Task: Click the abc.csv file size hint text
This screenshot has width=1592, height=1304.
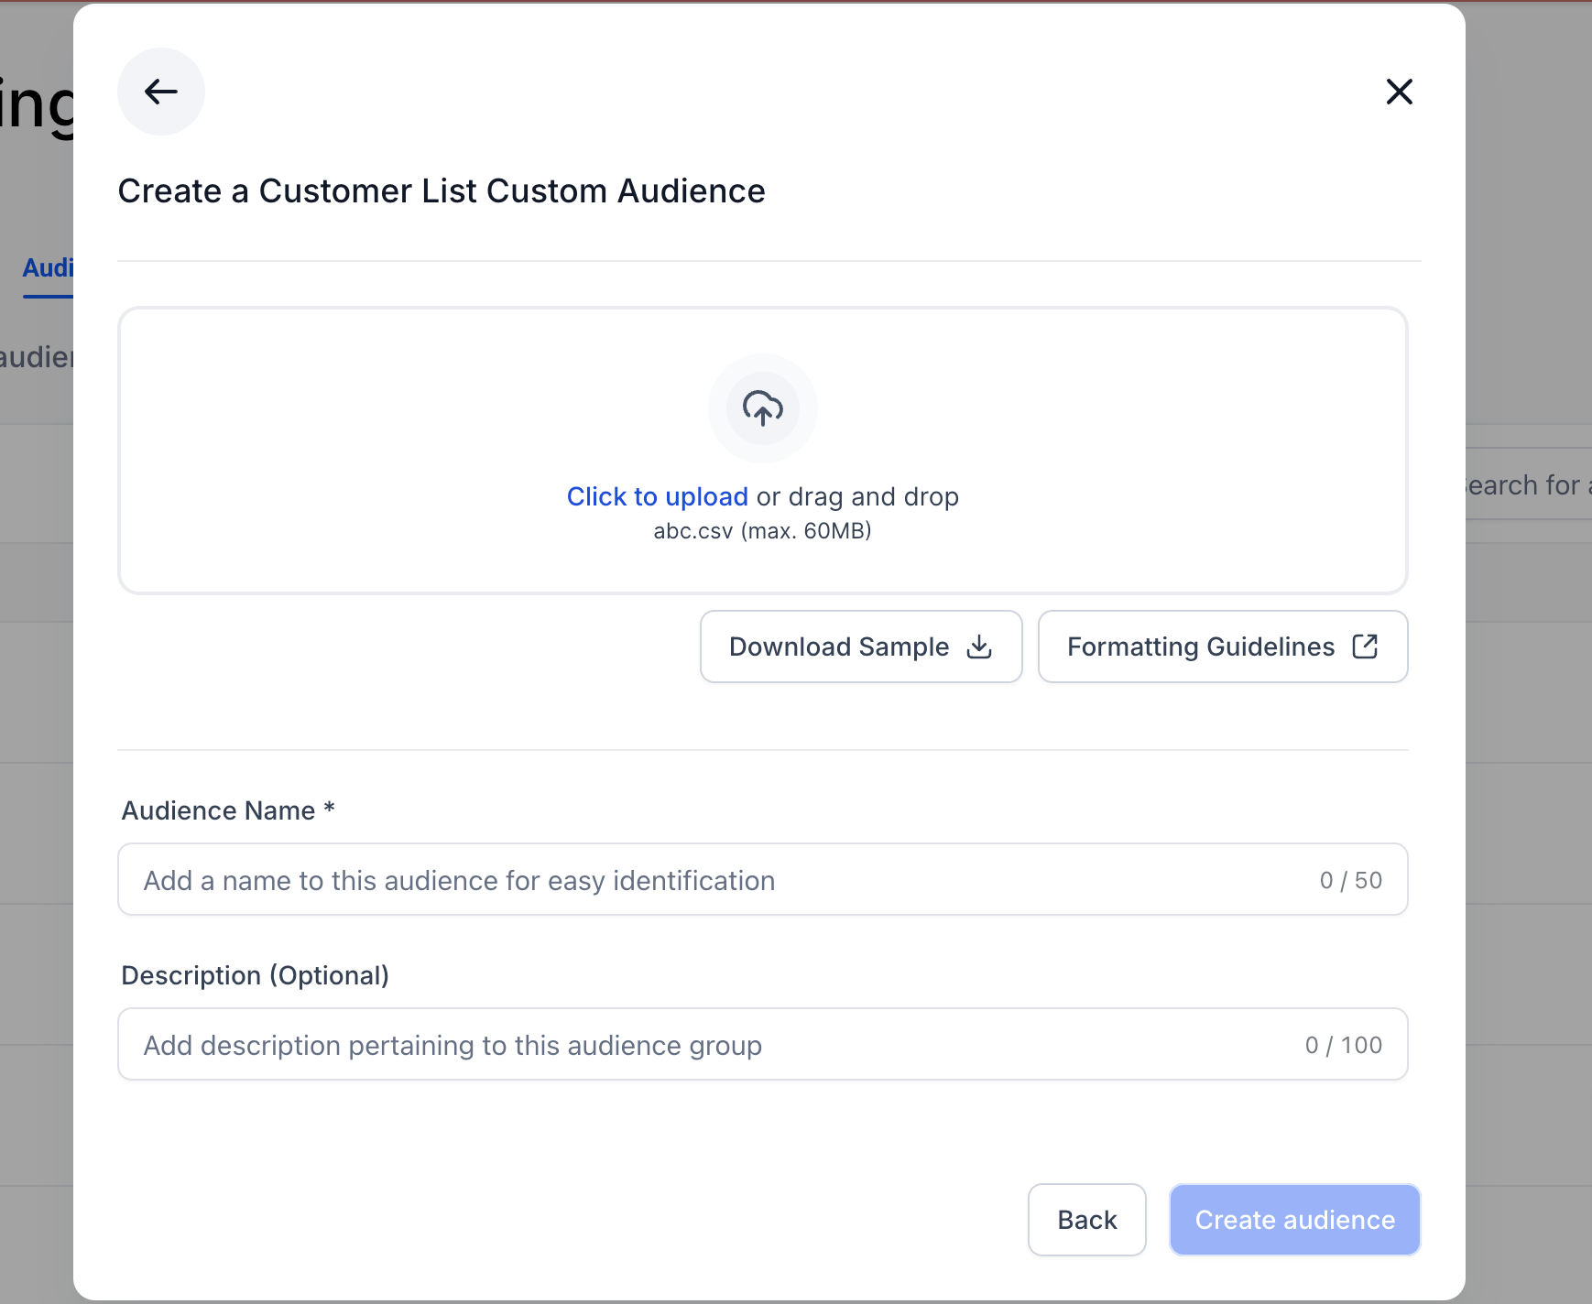Action: tap(763, 530)
